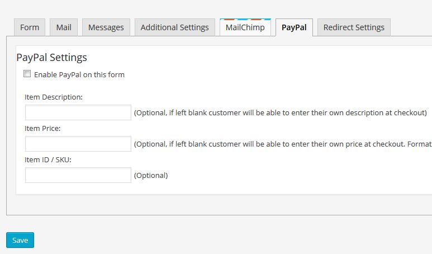Click the "(Optional)" note beside SKU field

pyautogui.click(x=151, y=176)
